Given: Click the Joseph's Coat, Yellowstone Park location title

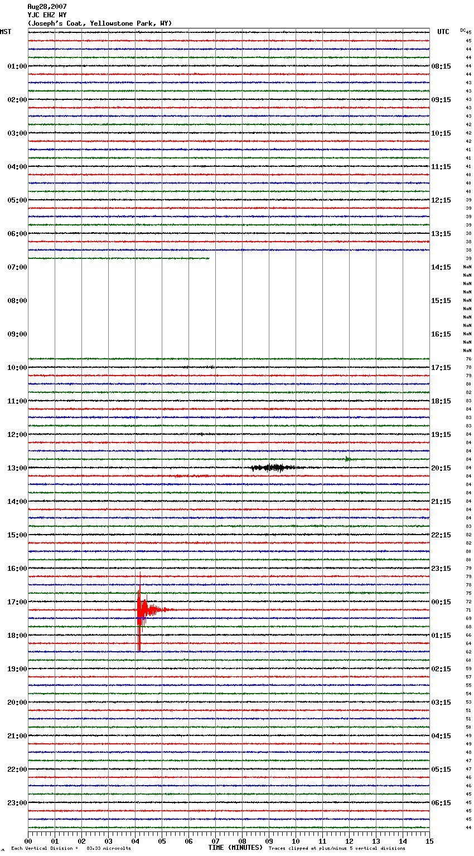Looking at the screenshot, I should coord(100,23).
